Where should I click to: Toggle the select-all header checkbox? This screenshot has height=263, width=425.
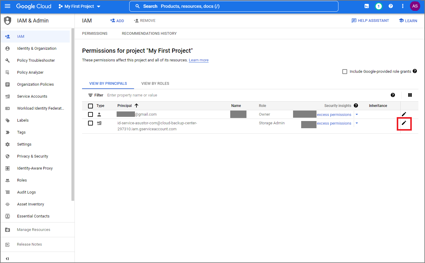click(x=90, y=106)
